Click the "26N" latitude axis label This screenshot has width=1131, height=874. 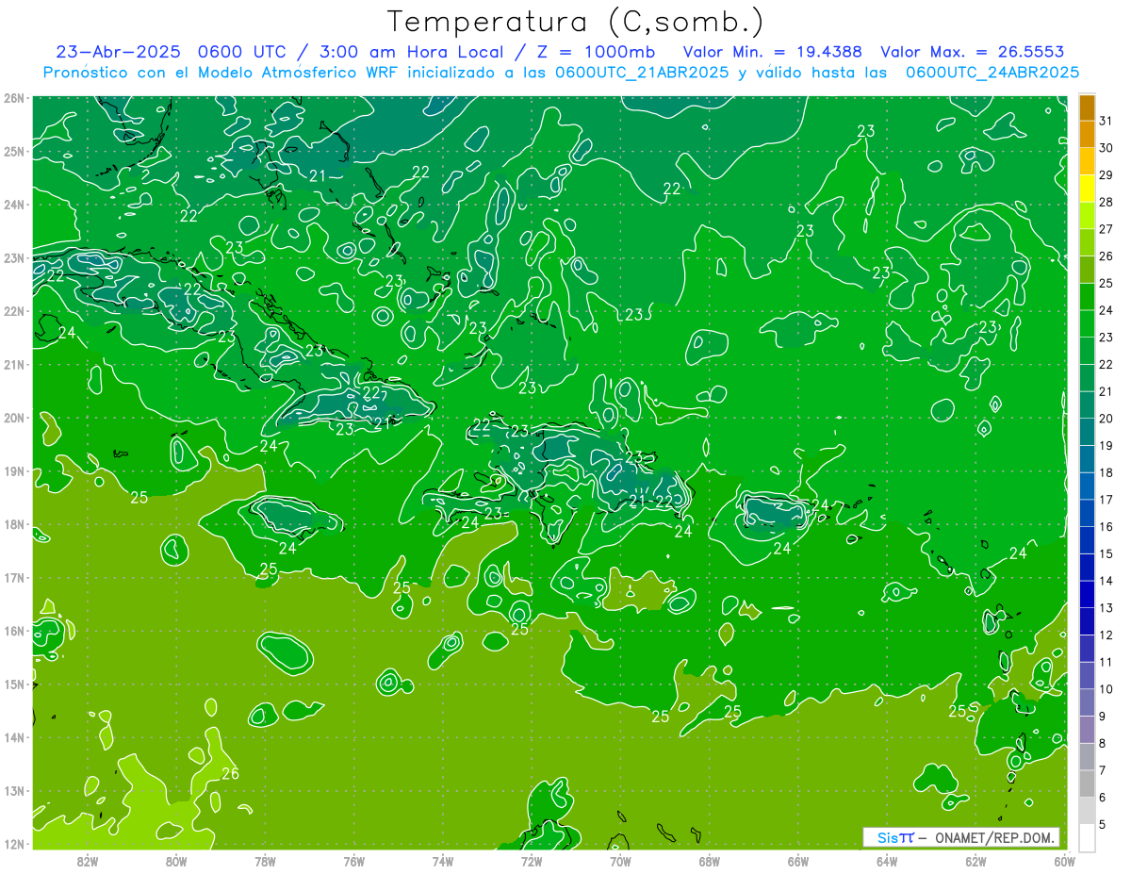14,98
